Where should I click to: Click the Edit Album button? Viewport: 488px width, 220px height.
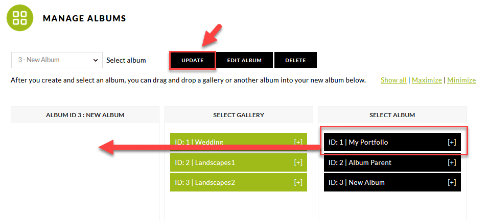244,60
